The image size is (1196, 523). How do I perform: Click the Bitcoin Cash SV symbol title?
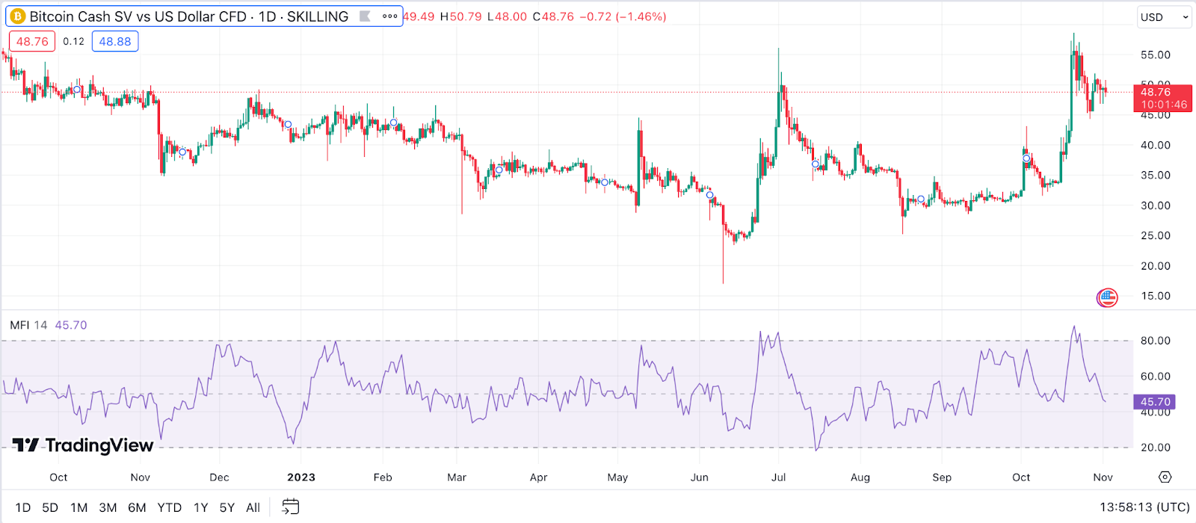189,16
